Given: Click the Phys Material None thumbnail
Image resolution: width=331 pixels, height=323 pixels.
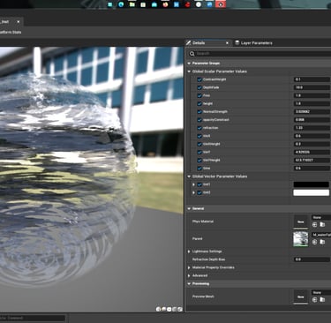Looking at the screenshot, I should click(301, 222).
